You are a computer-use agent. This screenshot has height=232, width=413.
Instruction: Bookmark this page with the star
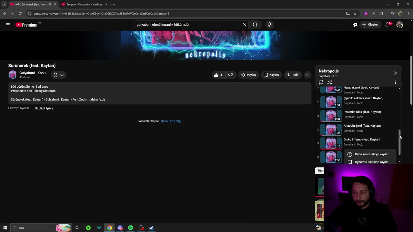(355, 14)
